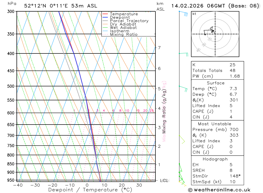The width and height of the screenshot is (263, 193).
Task: Click the Most Unstable θE value 303
Action: pyautogui.click(x=234, y=135)
